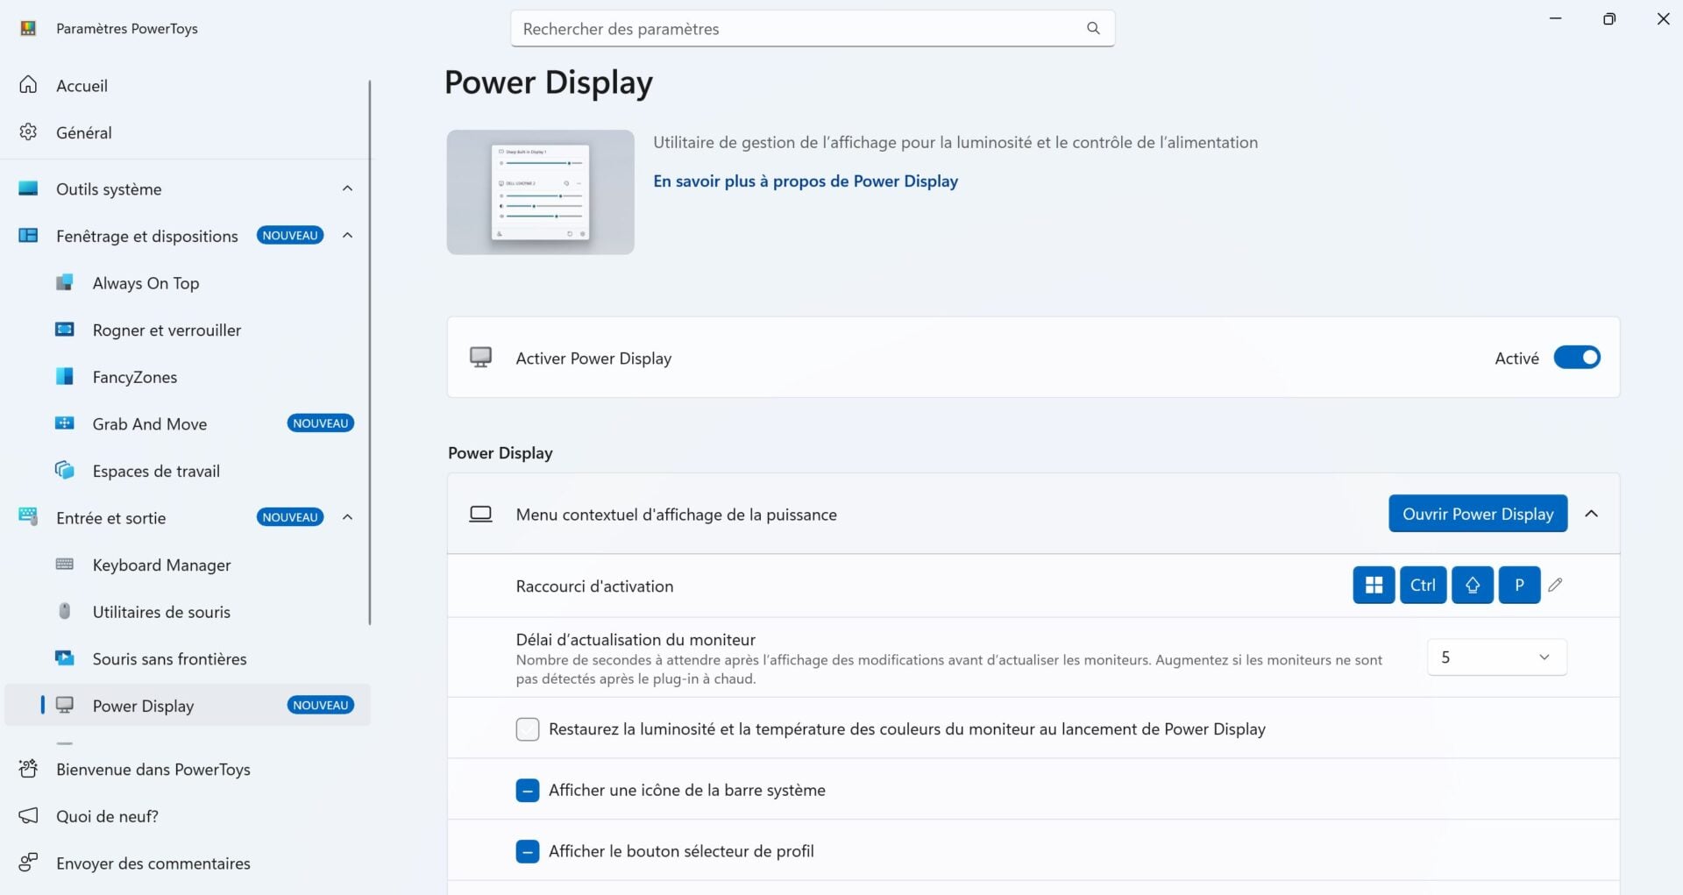
Task: Collapse the Outils système section
Action: [x=347, y=188]
